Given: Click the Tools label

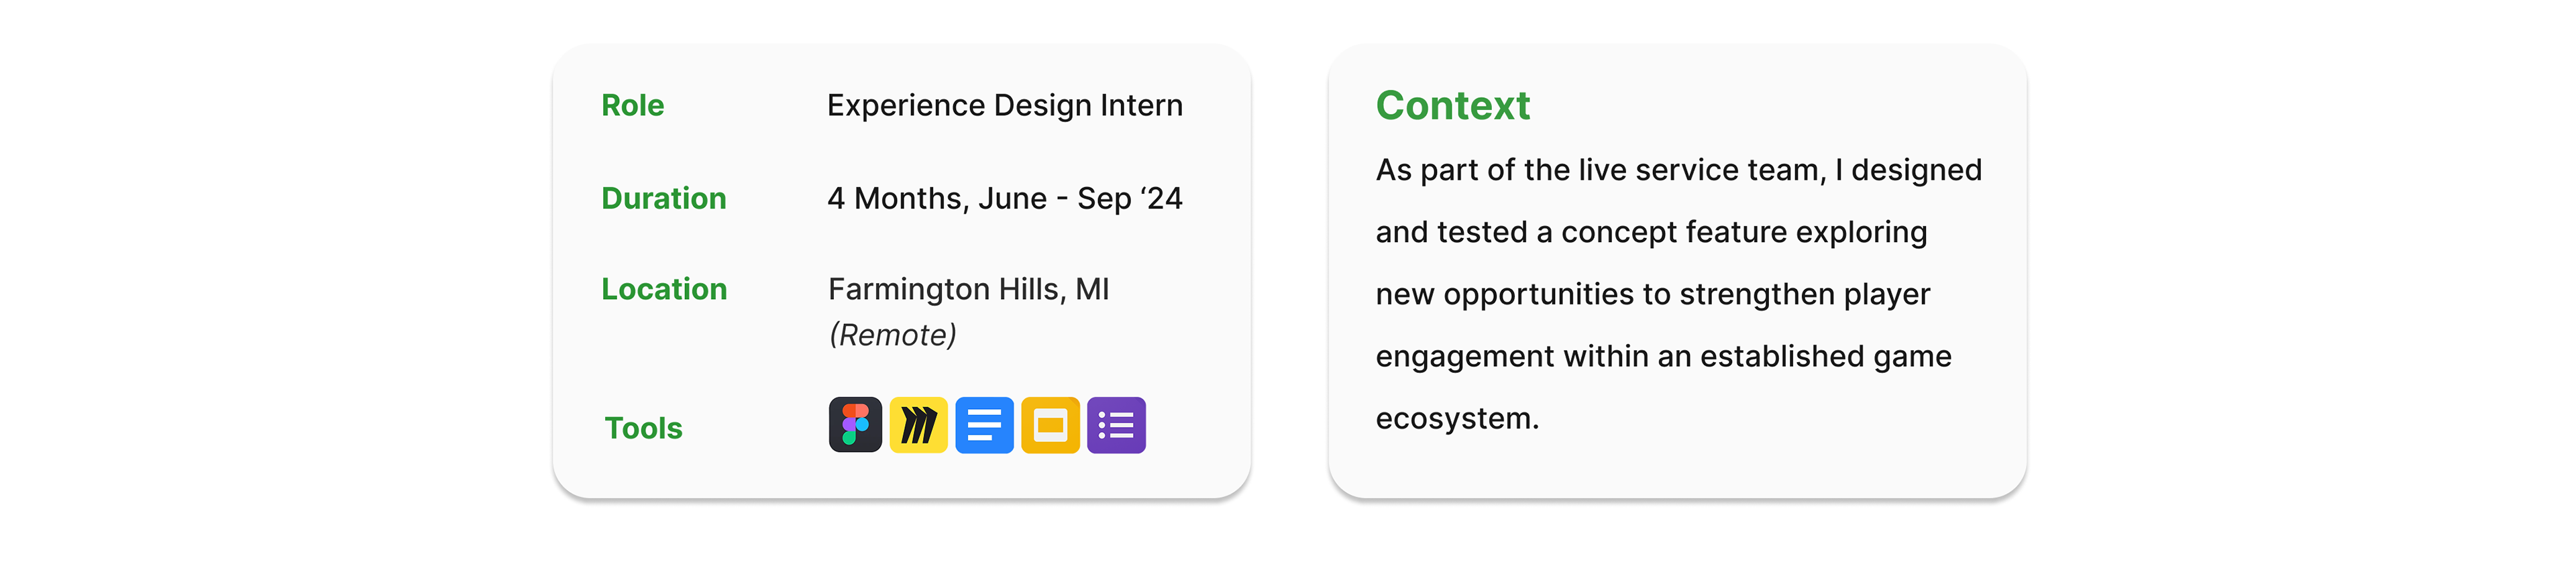Looking at the screenshot, I should point(643,428).
